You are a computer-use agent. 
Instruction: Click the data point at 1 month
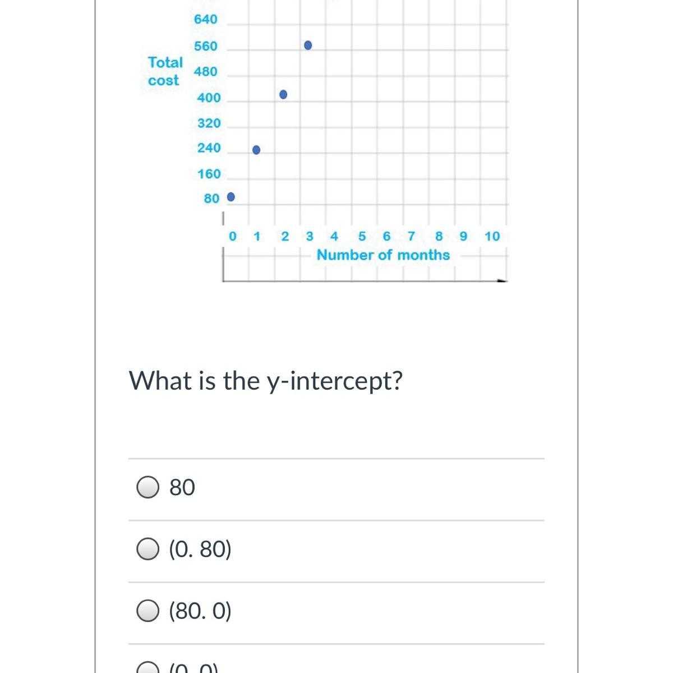pos(256,150)
